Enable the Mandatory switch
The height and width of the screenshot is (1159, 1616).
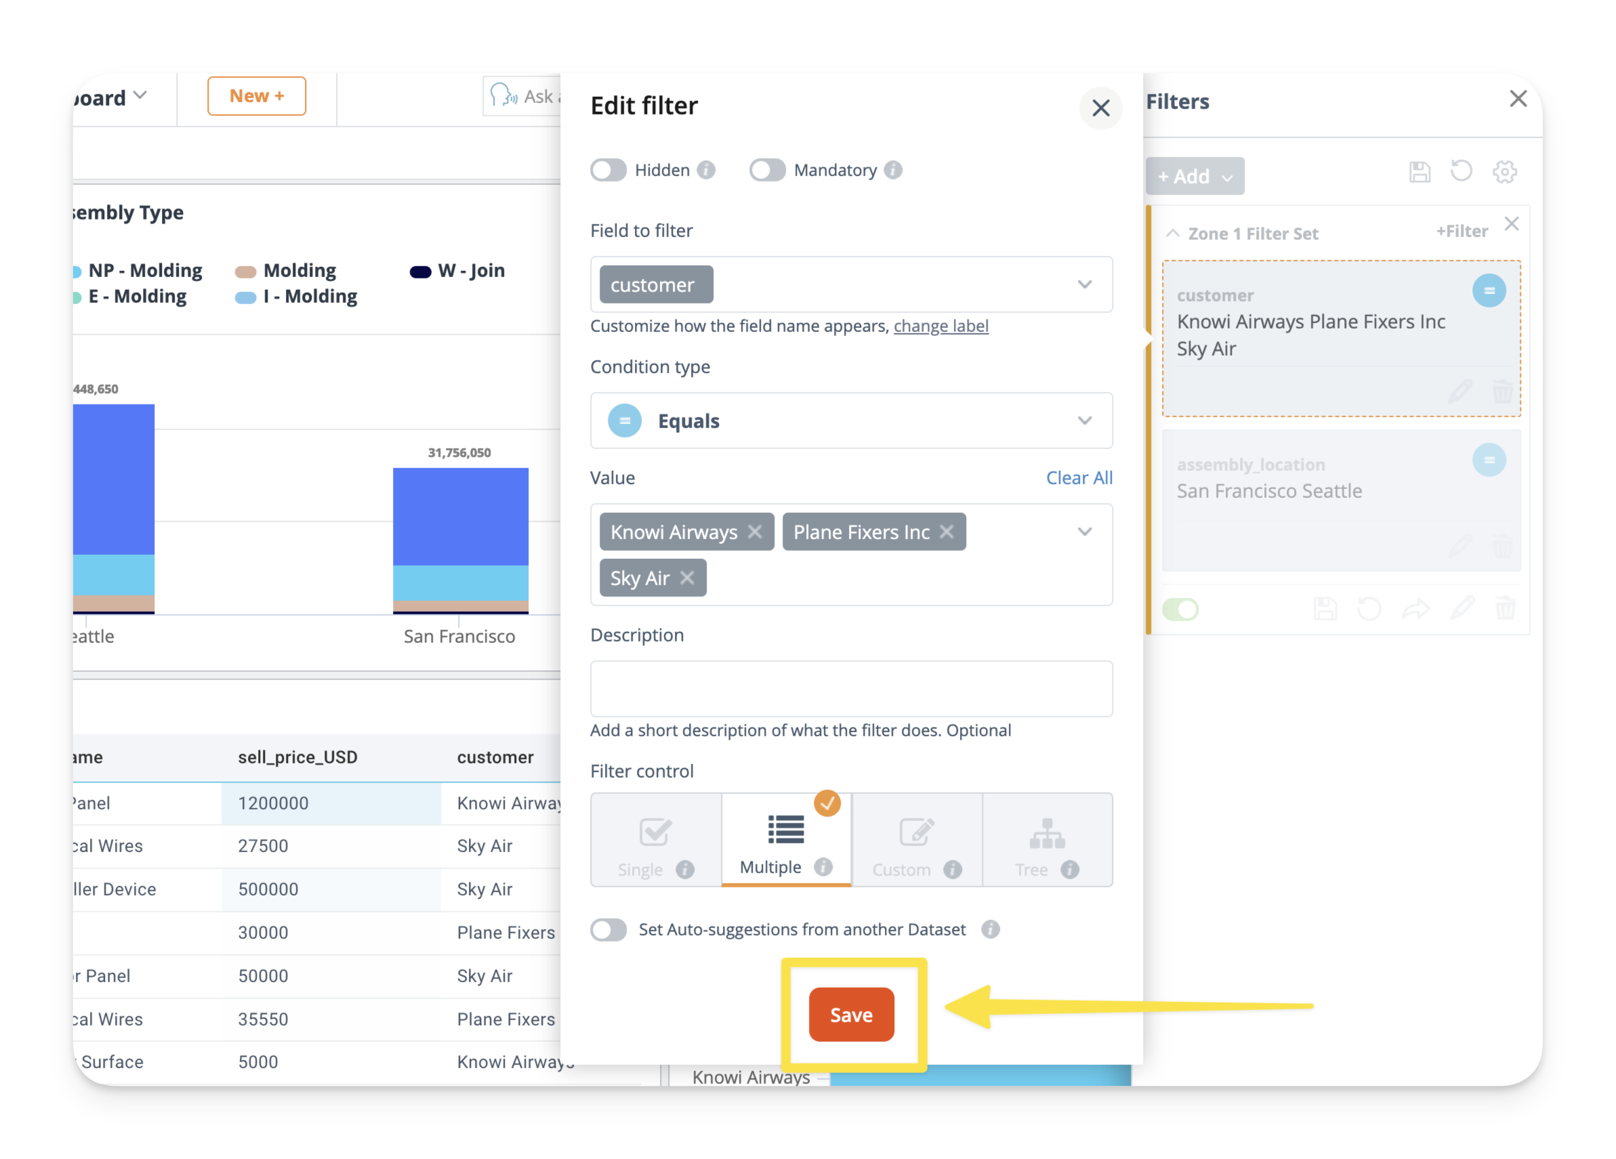point(767,169)
